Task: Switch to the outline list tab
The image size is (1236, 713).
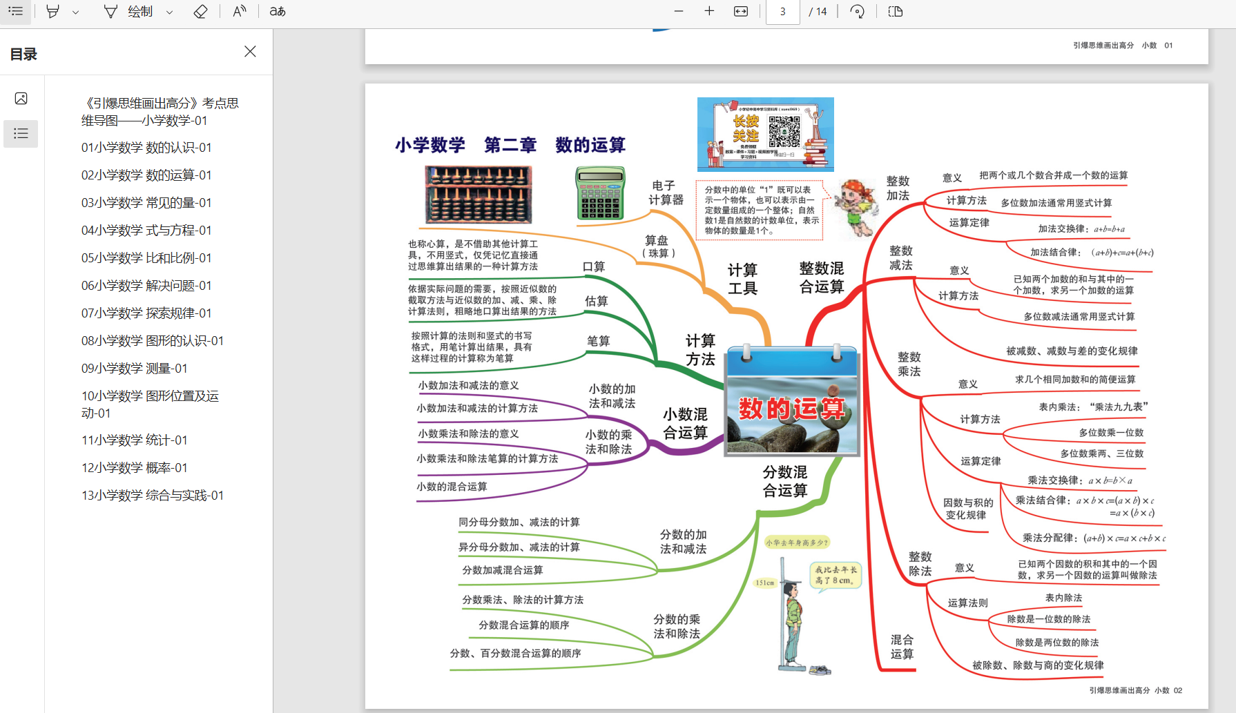Action: click(x=21, y=134)
